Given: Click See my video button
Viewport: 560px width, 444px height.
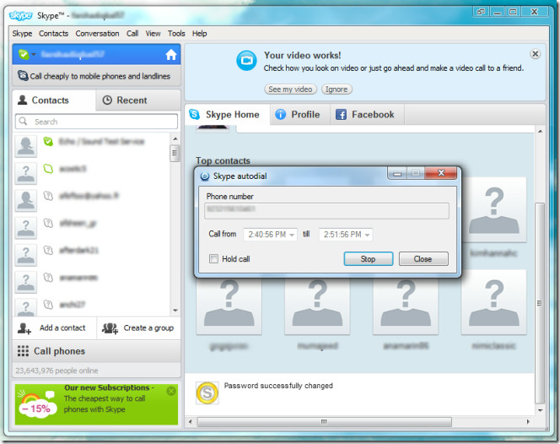Looking at the screenshot, I should tap(290, 89).
